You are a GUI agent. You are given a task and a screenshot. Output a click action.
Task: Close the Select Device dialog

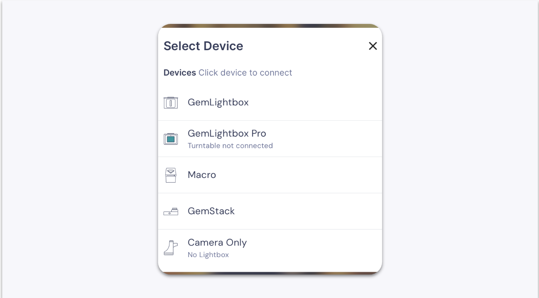(x=373, y=46)
